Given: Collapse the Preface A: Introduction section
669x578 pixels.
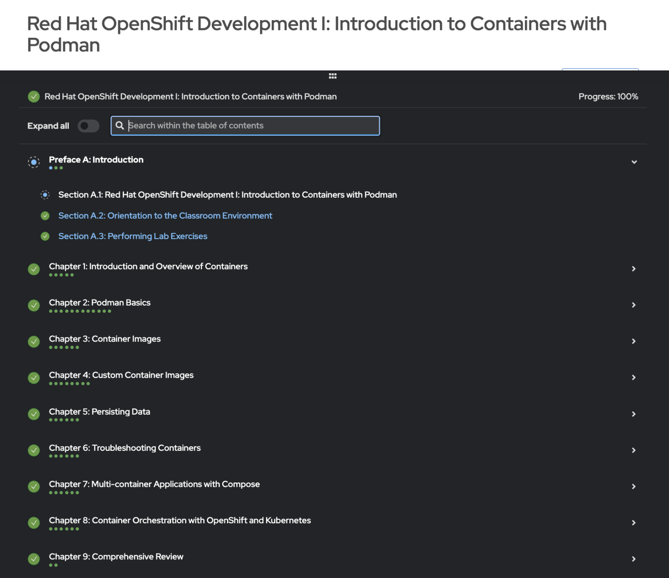Looking at the screenshot, I should (x=634, y=162).
